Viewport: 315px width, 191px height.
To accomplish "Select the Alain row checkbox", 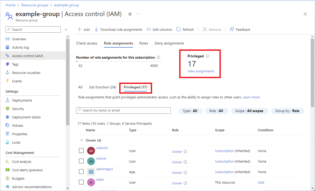I will [x=81, y=182].
